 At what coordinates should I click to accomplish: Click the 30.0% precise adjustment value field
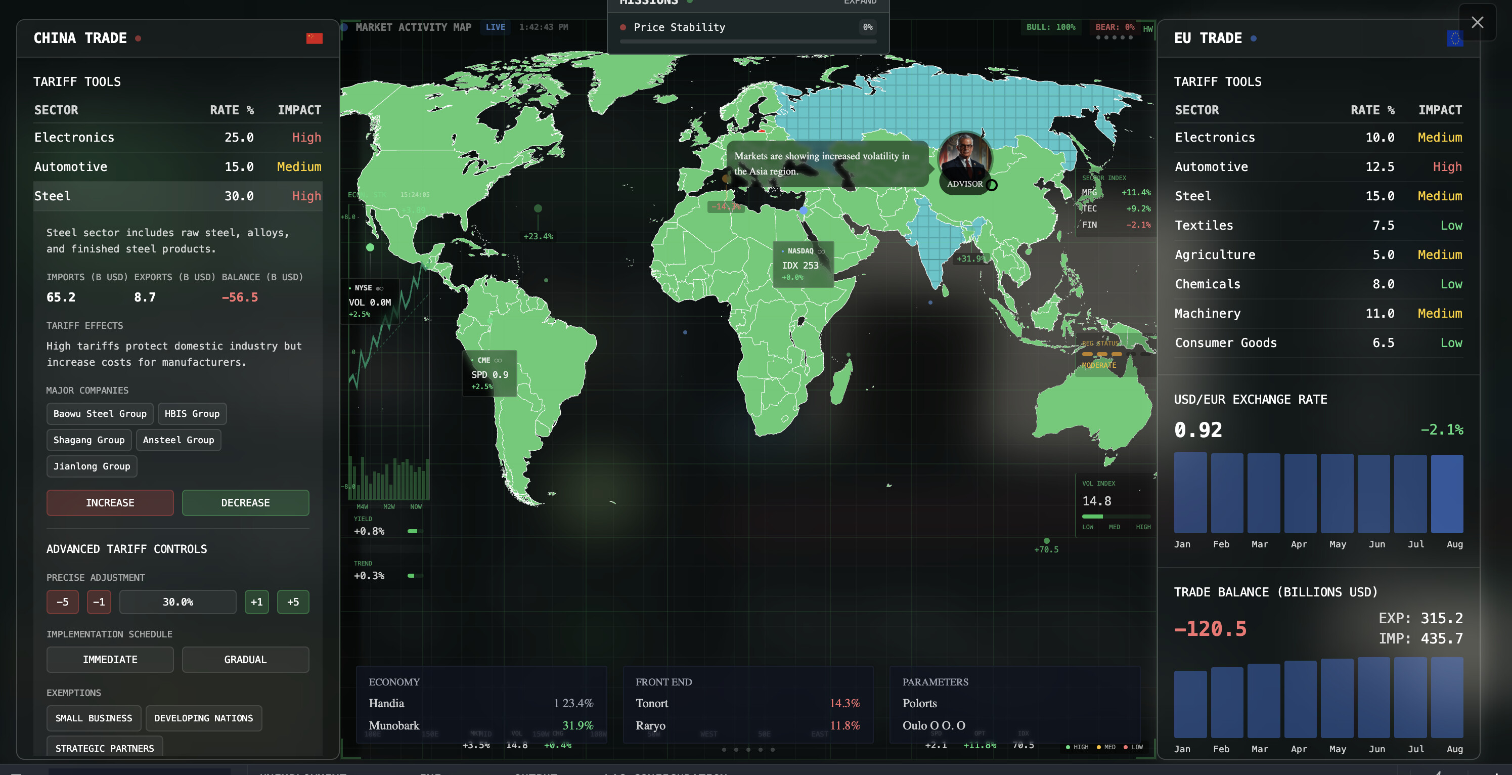click(177, 602)
